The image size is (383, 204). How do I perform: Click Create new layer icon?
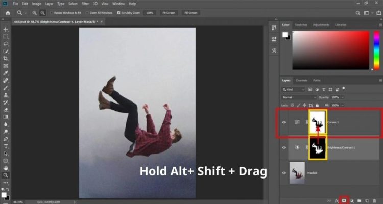tap(367, 200)
